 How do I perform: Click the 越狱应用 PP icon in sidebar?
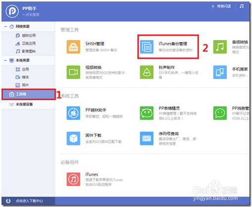pos(18,36)
